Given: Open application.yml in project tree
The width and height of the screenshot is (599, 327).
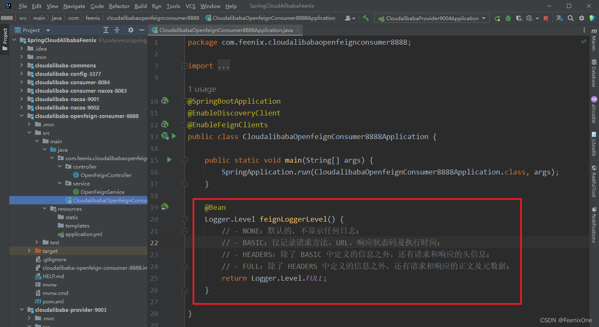Looking at the screenshot, I should click(x=84, y=234).
